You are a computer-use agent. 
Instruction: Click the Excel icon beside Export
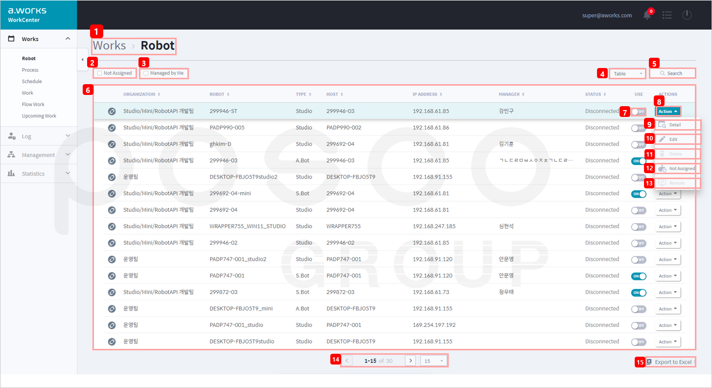[649, 362]
